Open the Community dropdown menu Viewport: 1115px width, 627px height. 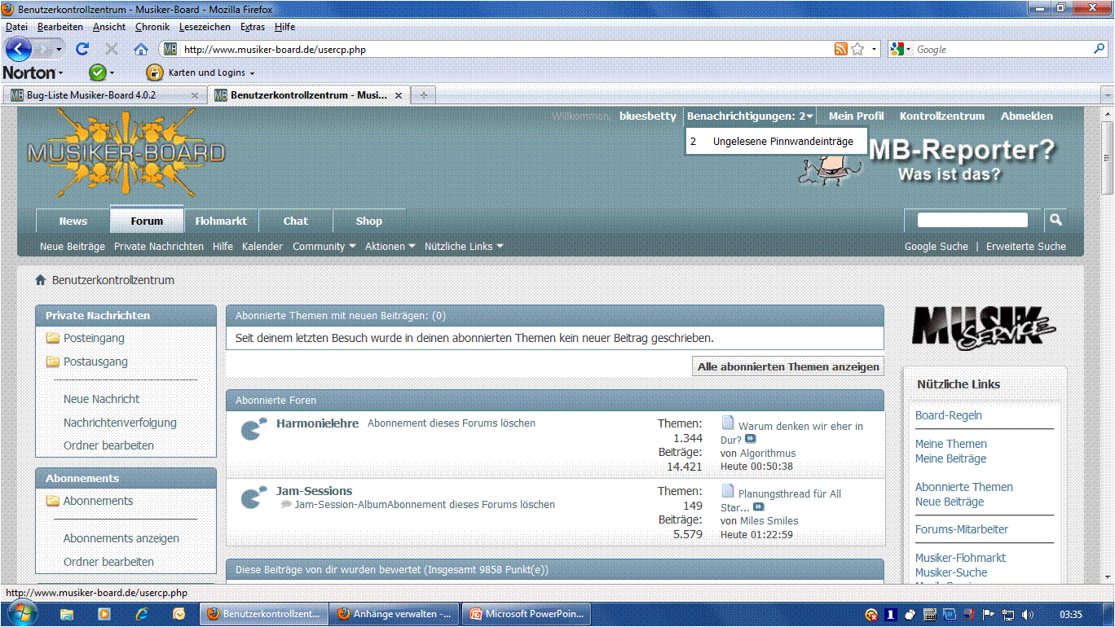coord(324,246)
